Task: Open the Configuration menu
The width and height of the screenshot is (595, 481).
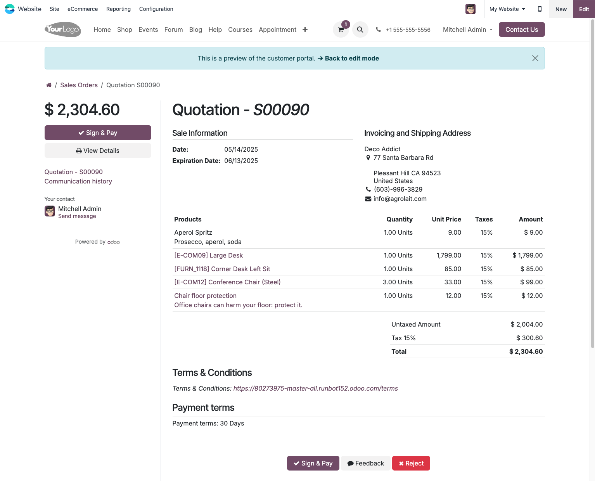Action: point(156,9)
